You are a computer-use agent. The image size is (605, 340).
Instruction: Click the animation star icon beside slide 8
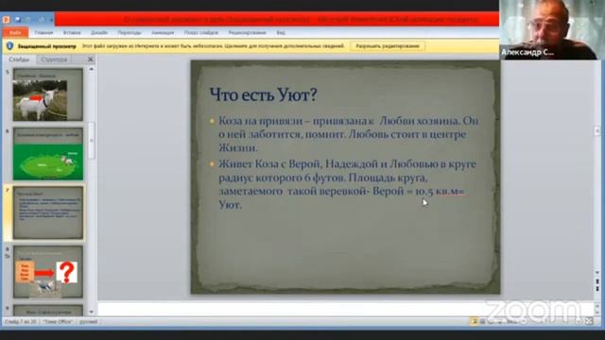click(8, 256)
